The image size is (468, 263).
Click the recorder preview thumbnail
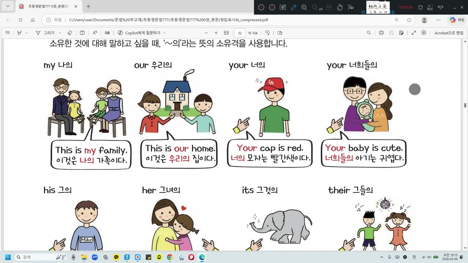[x=378, y=7]
